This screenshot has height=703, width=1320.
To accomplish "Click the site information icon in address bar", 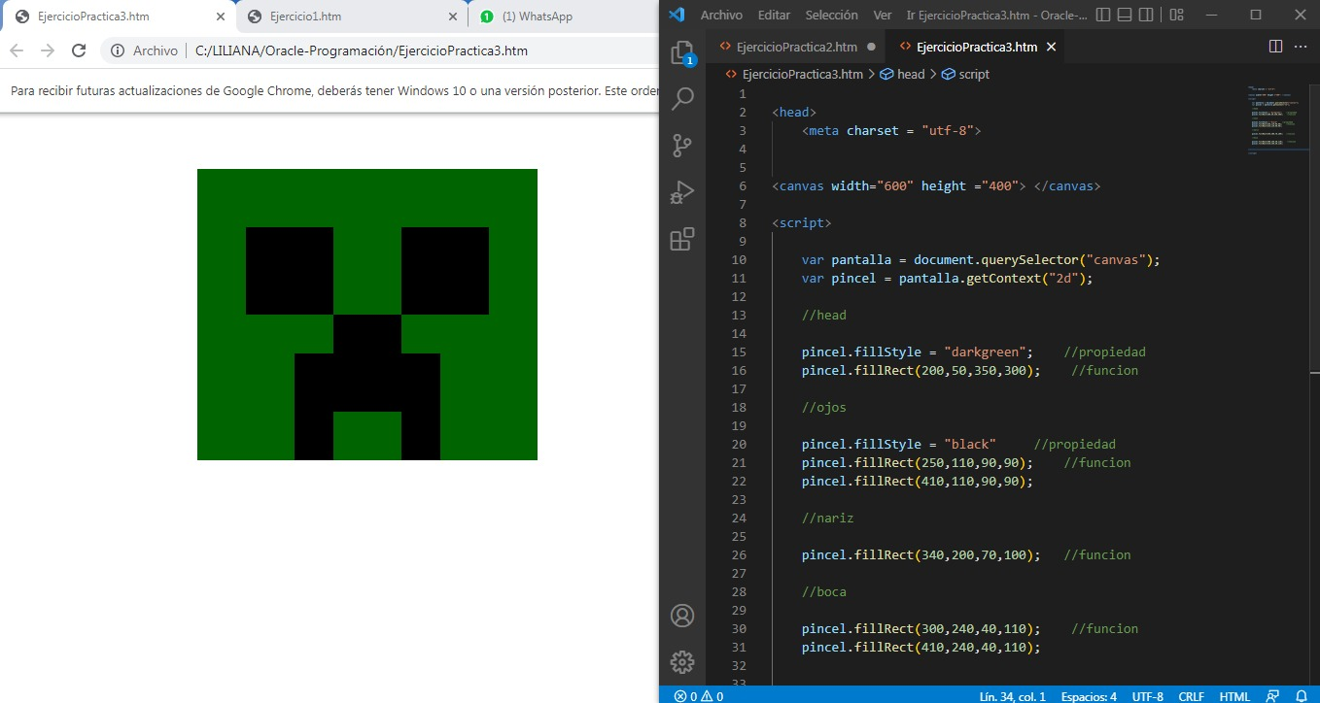I will (118, 50).
